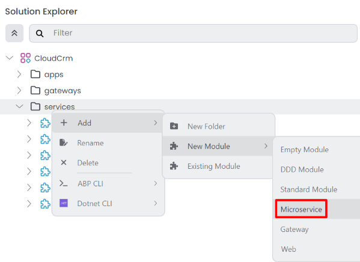360x262 pixels.
Task: Choose Delete from the context menu
Action: click(108, 163)
